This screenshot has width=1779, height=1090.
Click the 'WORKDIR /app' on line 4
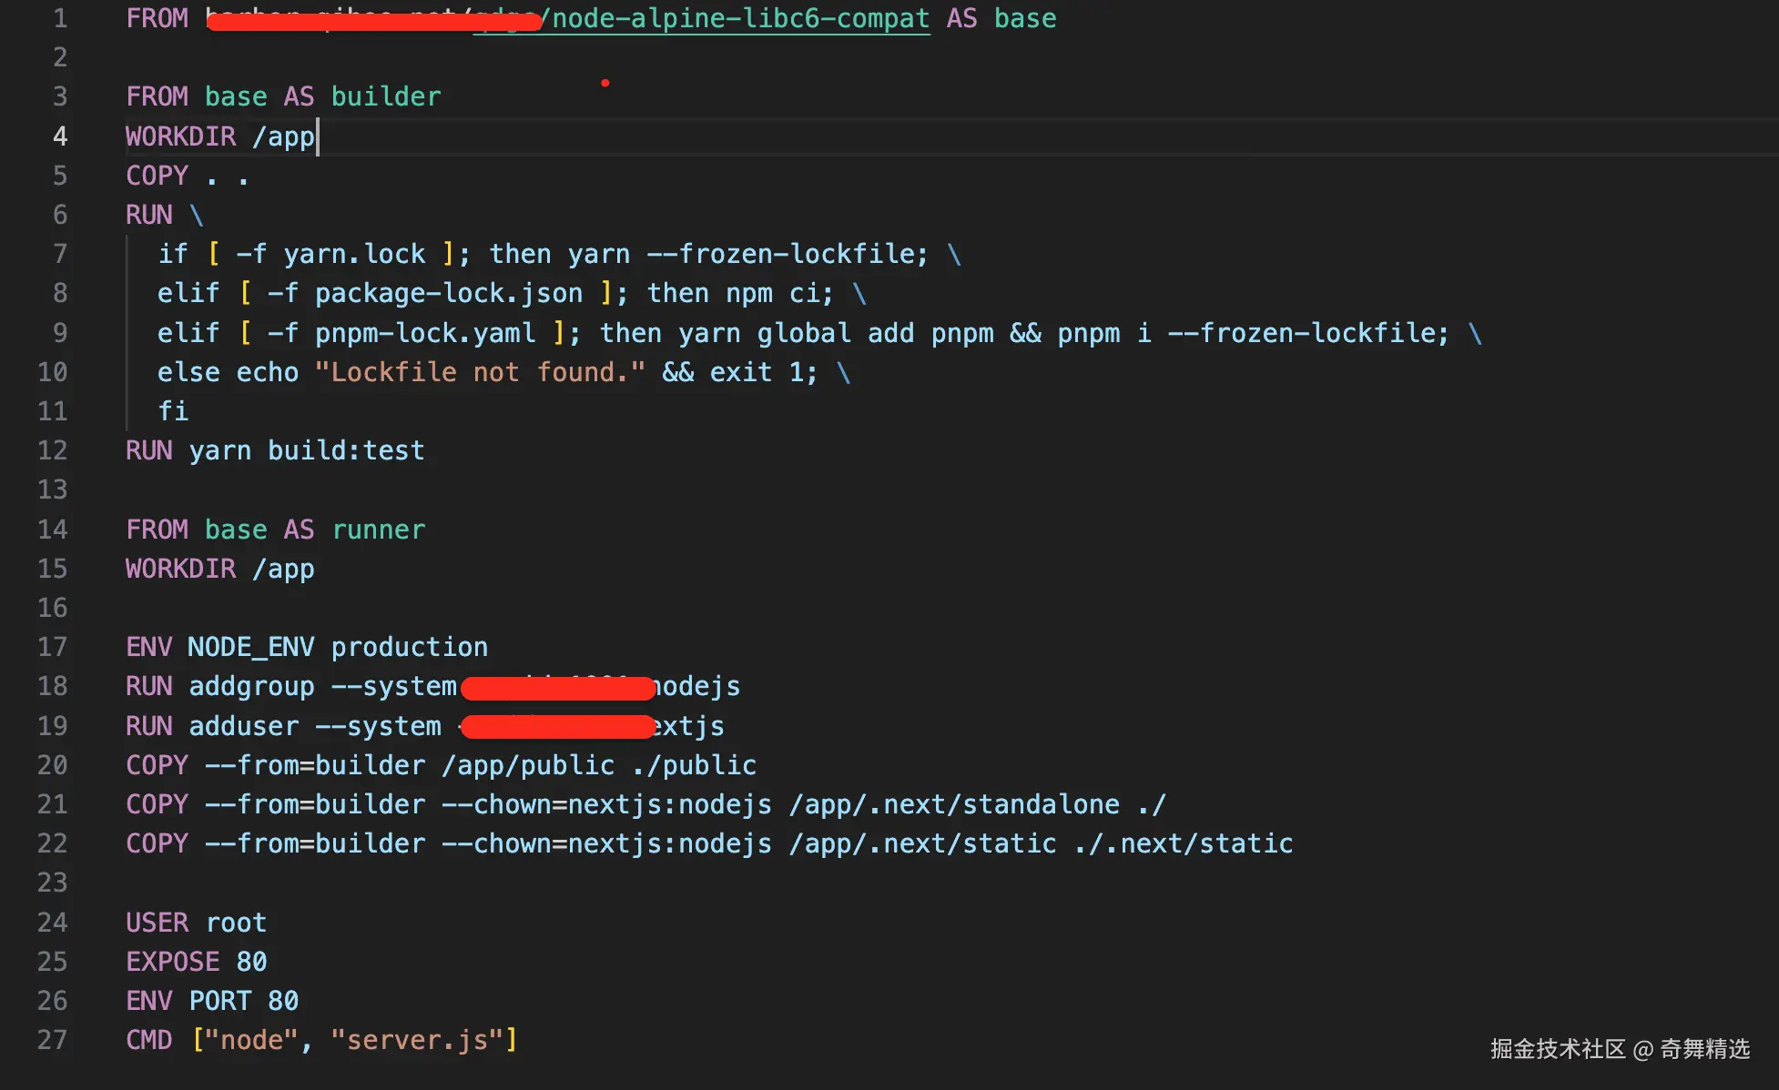click(219, 136)
